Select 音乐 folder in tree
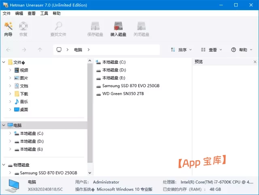This screenshot has width=259, height=195. click(x=21, y=102)
